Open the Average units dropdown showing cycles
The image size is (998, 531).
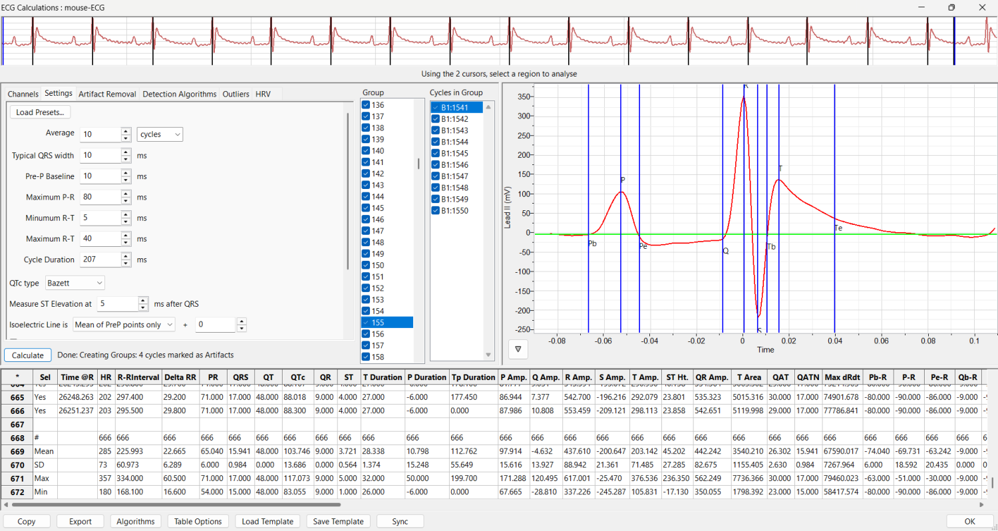tap(160, 134)
